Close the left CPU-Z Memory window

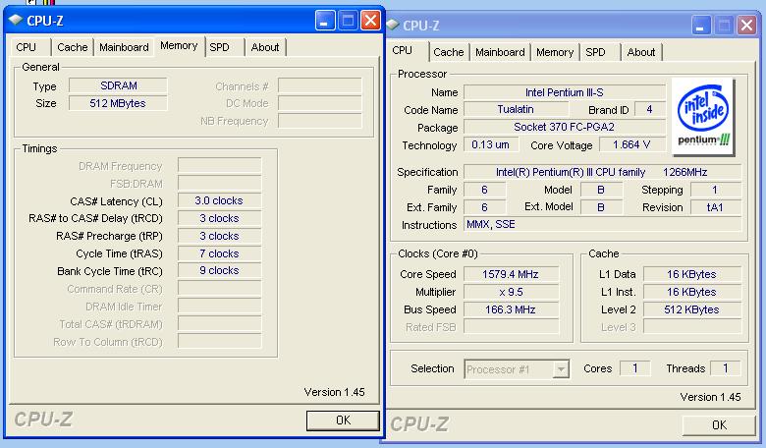click(371, 21)
